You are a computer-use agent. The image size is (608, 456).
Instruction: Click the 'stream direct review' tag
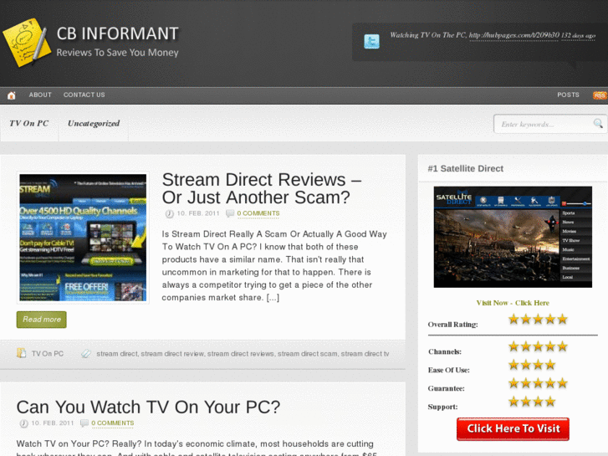coord(172,354)
